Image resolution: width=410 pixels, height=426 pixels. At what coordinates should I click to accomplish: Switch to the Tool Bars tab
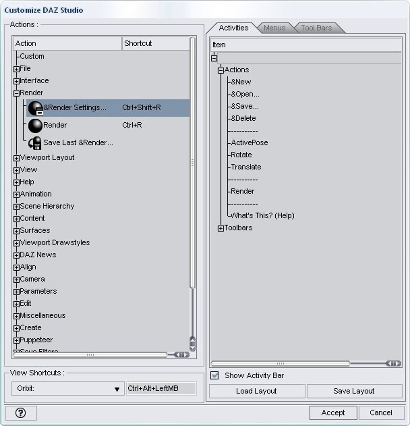click(x=317, y=28)
